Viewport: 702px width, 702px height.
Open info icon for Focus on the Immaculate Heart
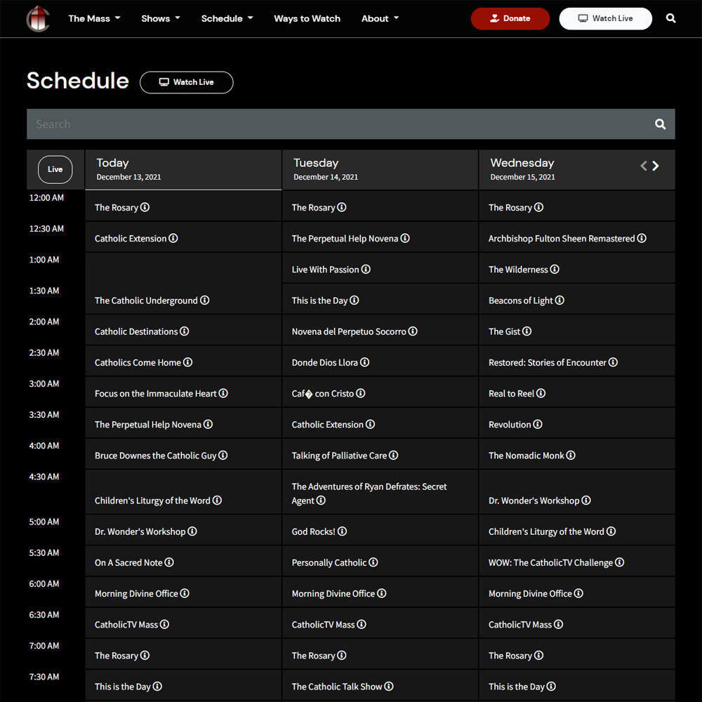point(223,393)
